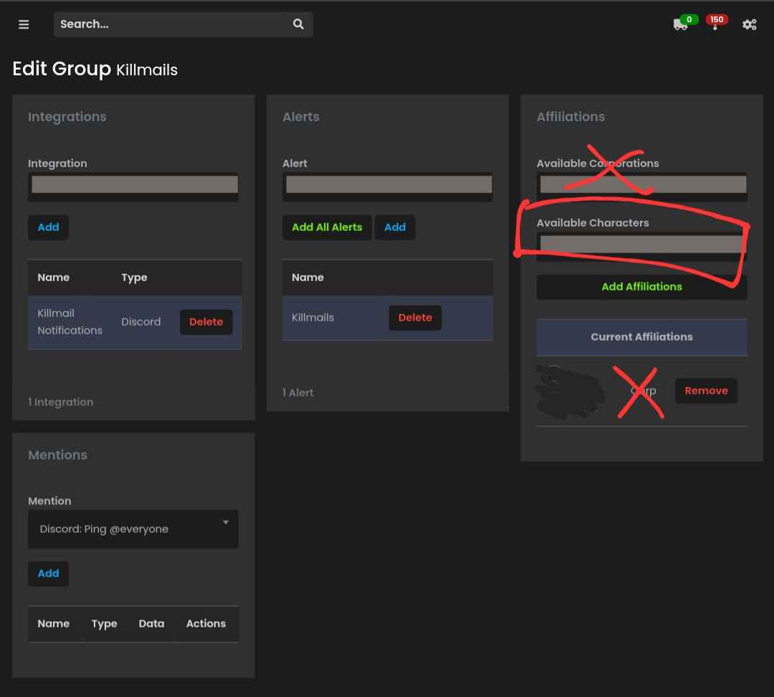774x697 pixels.
Task: Click the search magnifier icon
Action: [x=297, y=24]
